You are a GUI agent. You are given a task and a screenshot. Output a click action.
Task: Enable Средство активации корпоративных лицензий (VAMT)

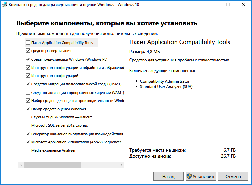point(28,92)
